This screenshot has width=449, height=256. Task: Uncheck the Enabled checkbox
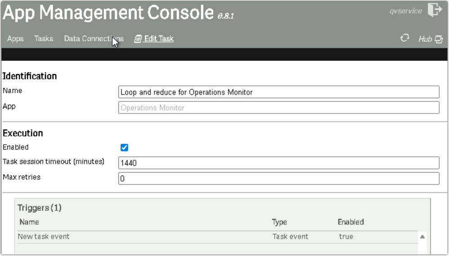tap(124, 148)
